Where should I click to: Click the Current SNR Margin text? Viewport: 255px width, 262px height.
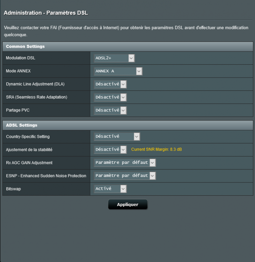tap(156, 150)
